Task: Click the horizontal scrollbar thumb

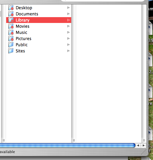Action: 67,146
